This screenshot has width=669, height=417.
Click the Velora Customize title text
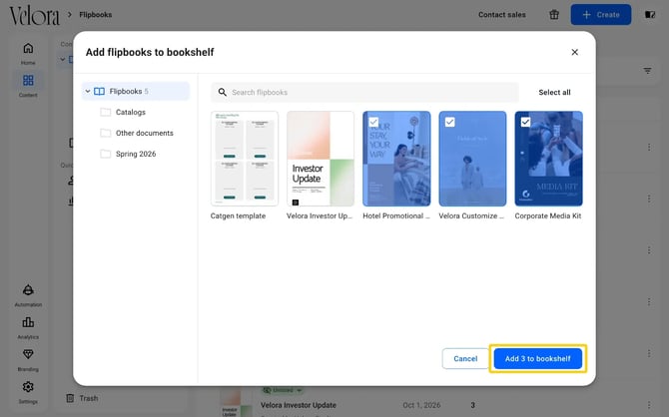[x=471, y=215]
